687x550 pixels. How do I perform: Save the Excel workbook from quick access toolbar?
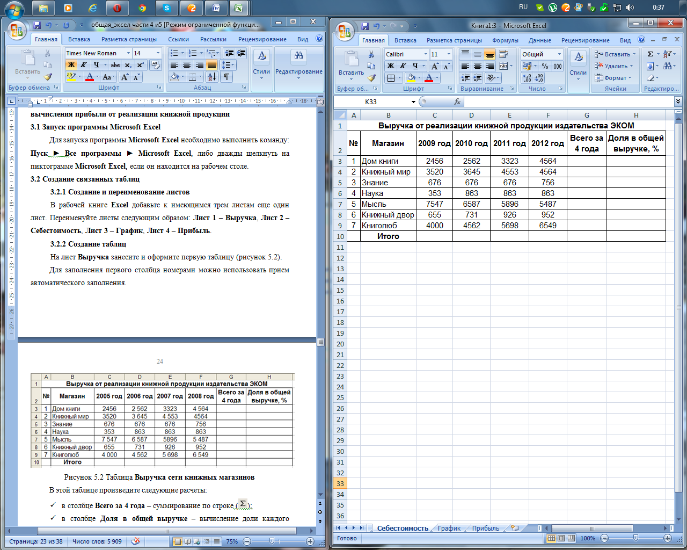click(x=365, y=26)
